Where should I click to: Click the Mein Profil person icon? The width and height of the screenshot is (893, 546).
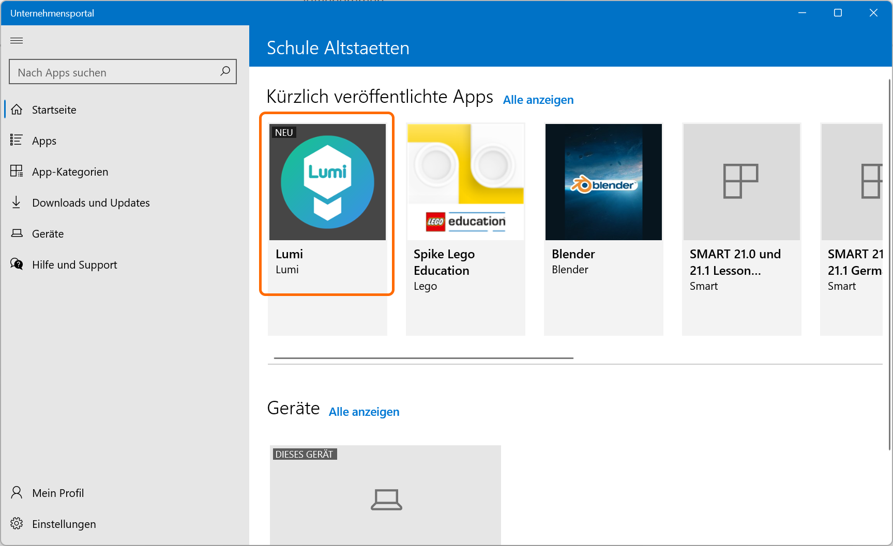click(x=17, y=492)
